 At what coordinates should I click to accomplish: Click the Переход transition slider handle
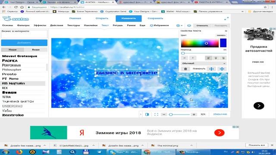pos(183,53)
